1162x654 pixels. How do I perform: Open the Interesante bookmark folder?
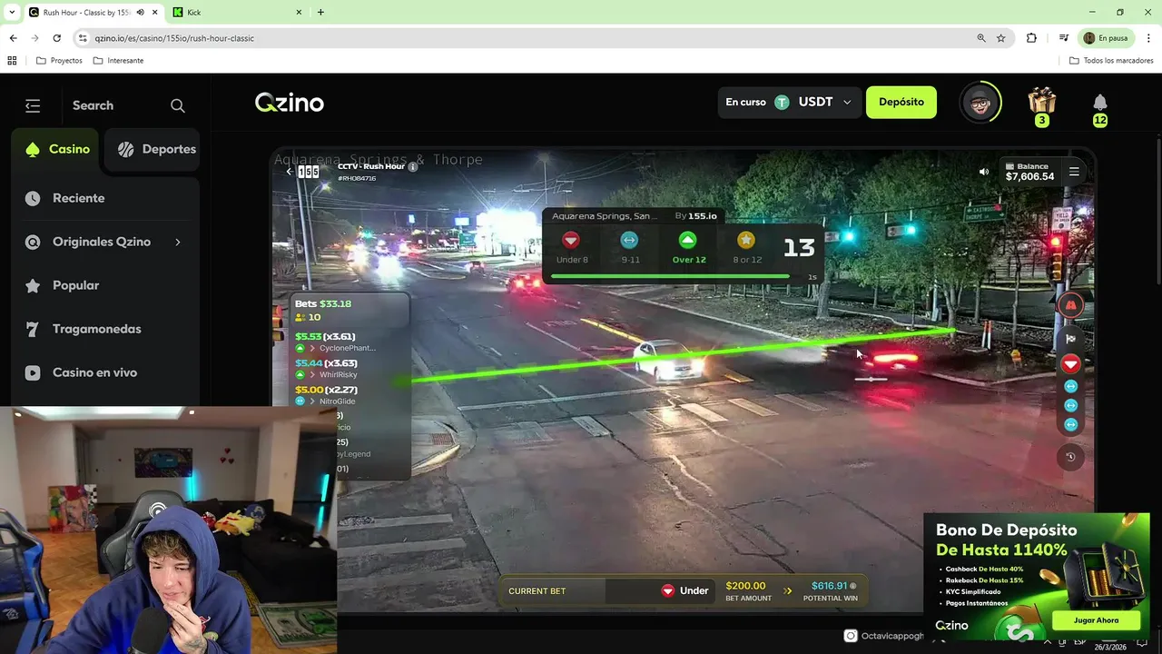pos(118,61)
